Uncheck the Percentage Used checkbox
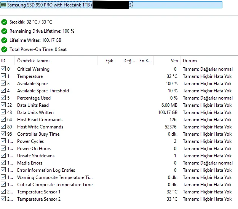Screen dimensions: 238x209 pyautogui.click(x=3, y=98)
